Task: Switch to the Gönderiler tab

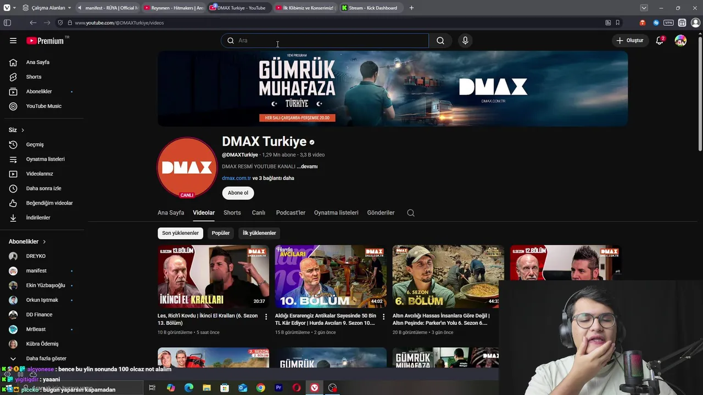Action: [381, 213]
